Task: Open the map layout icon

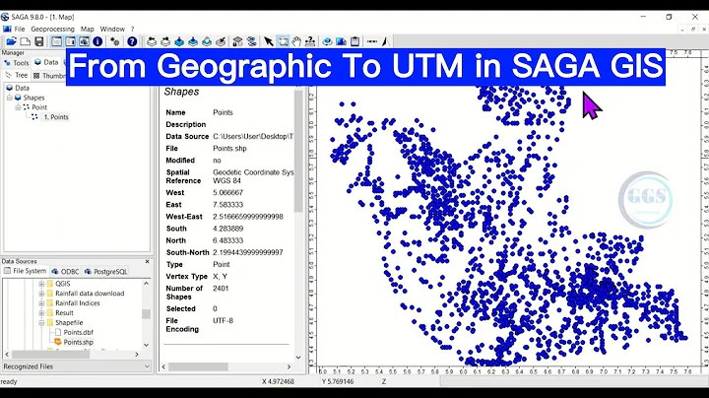Action: pos(341,41)
